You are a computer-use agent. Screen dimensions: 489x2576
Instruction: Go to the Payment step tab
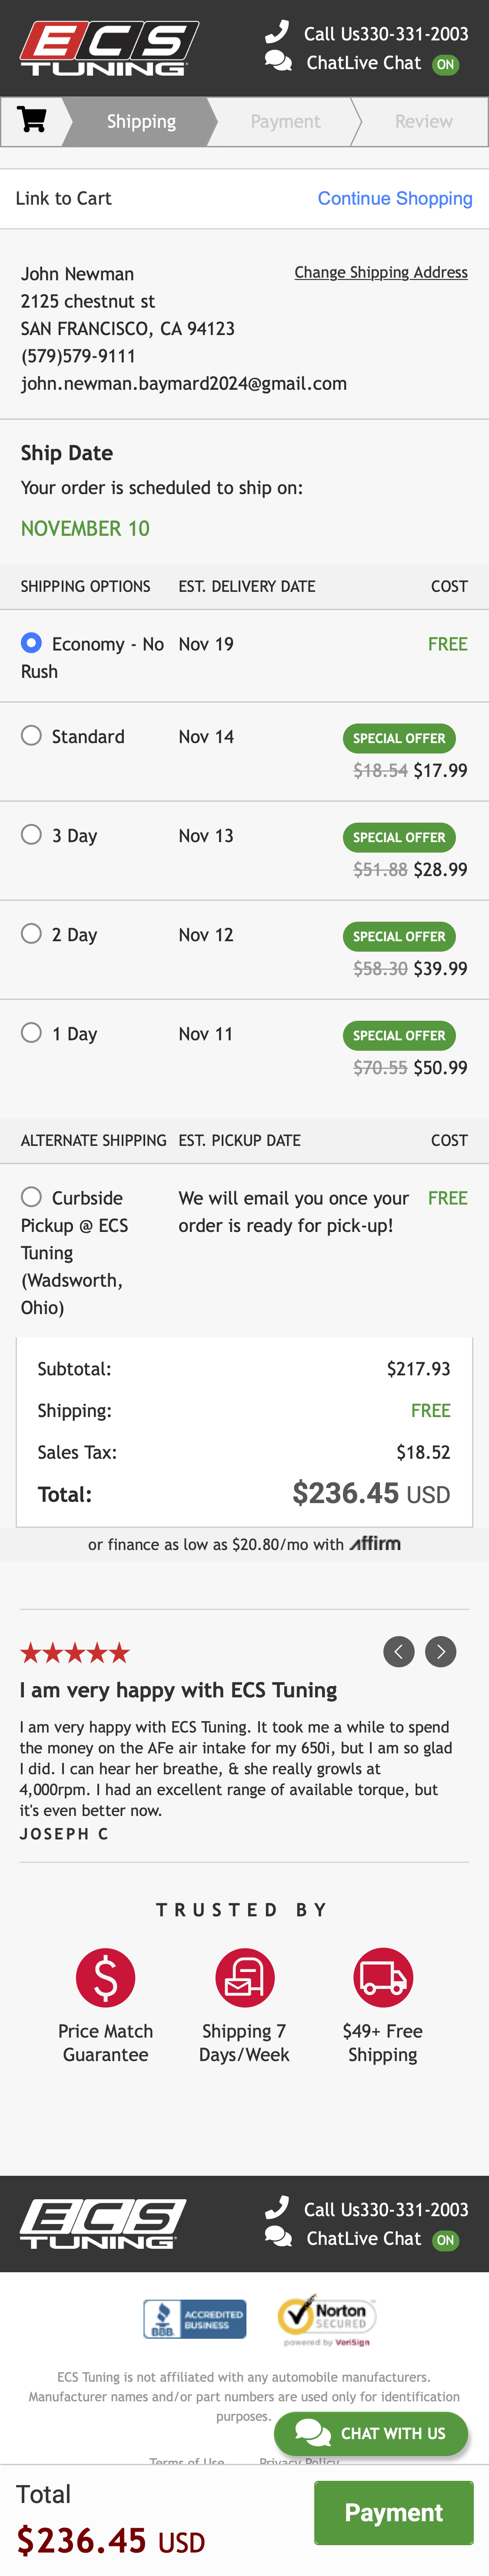coord(285,121)
